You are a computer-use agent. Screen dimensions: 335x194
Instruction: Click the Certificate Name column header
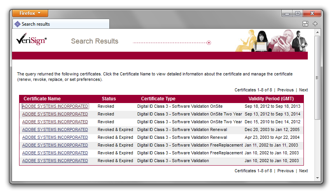(x=42, y=99)
